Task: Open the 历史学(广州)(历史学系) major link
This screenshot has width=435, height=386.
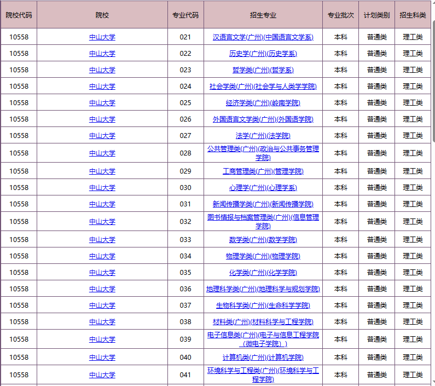Action: [x=263, y=54]
